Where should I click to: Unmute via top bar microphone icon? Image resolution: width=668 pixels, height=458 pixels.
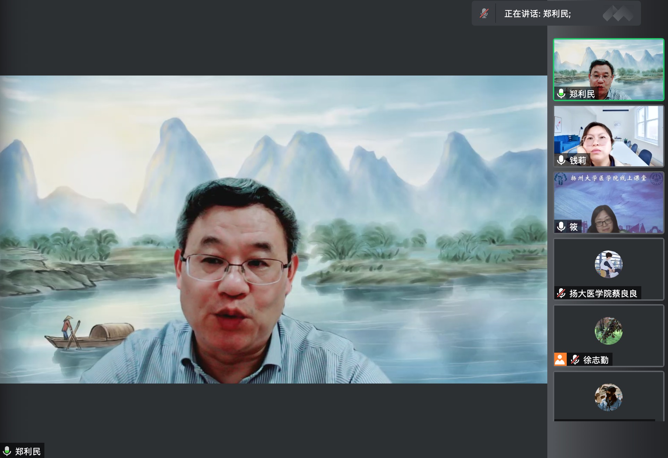pos(484,14)
